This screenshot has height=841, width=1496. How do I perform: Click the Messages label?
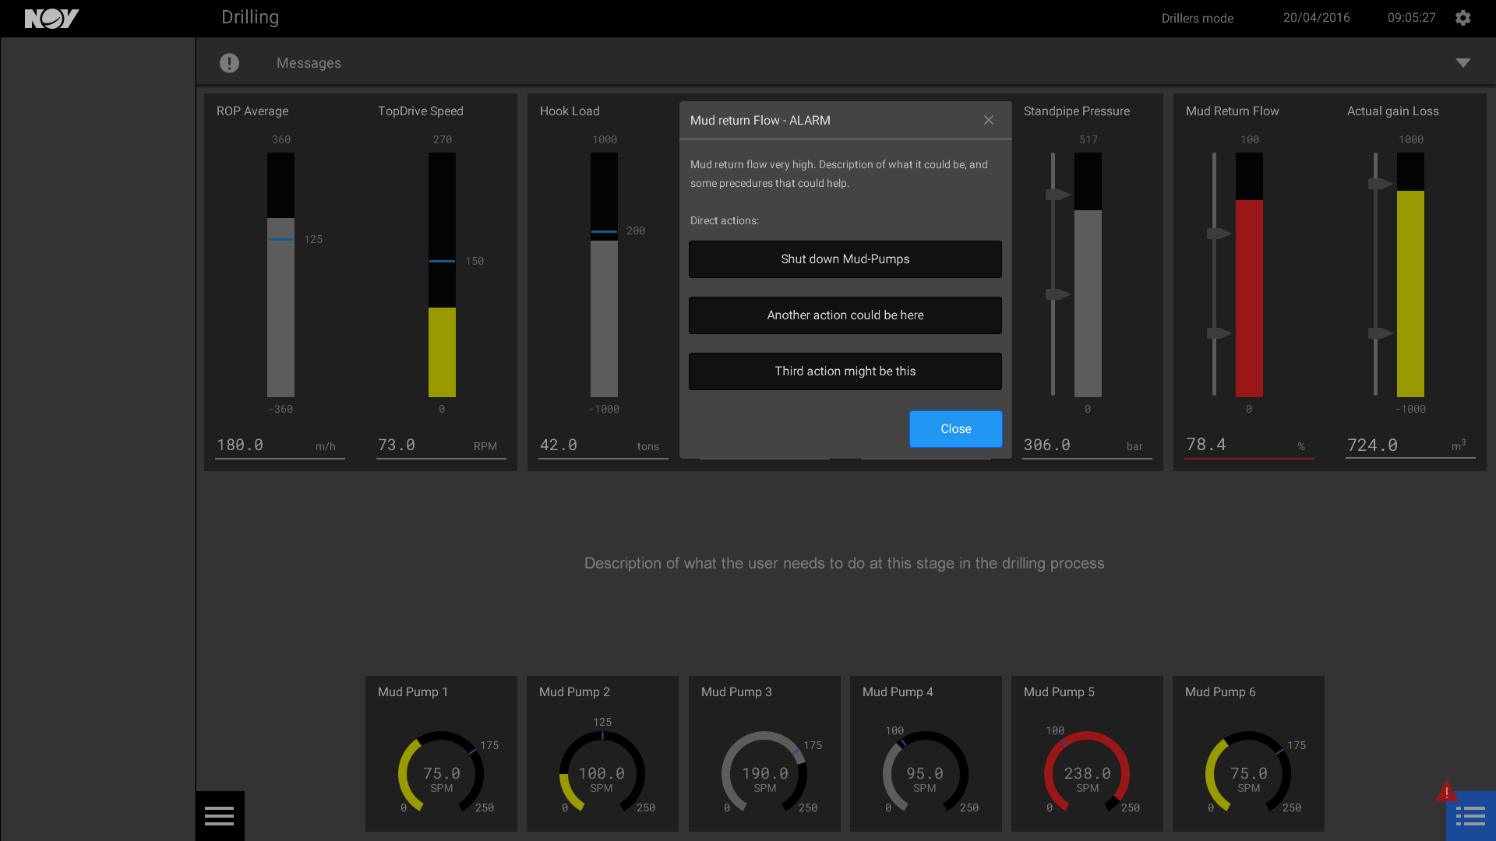click(309, 63)
